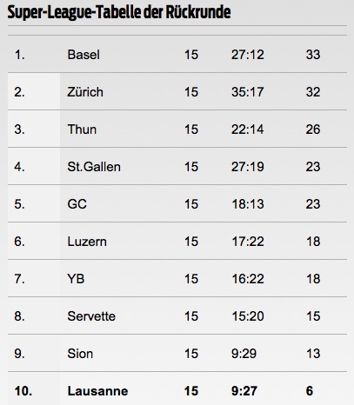Click the Servette team name
Screen dimensions: 354x405
point(91,316)
